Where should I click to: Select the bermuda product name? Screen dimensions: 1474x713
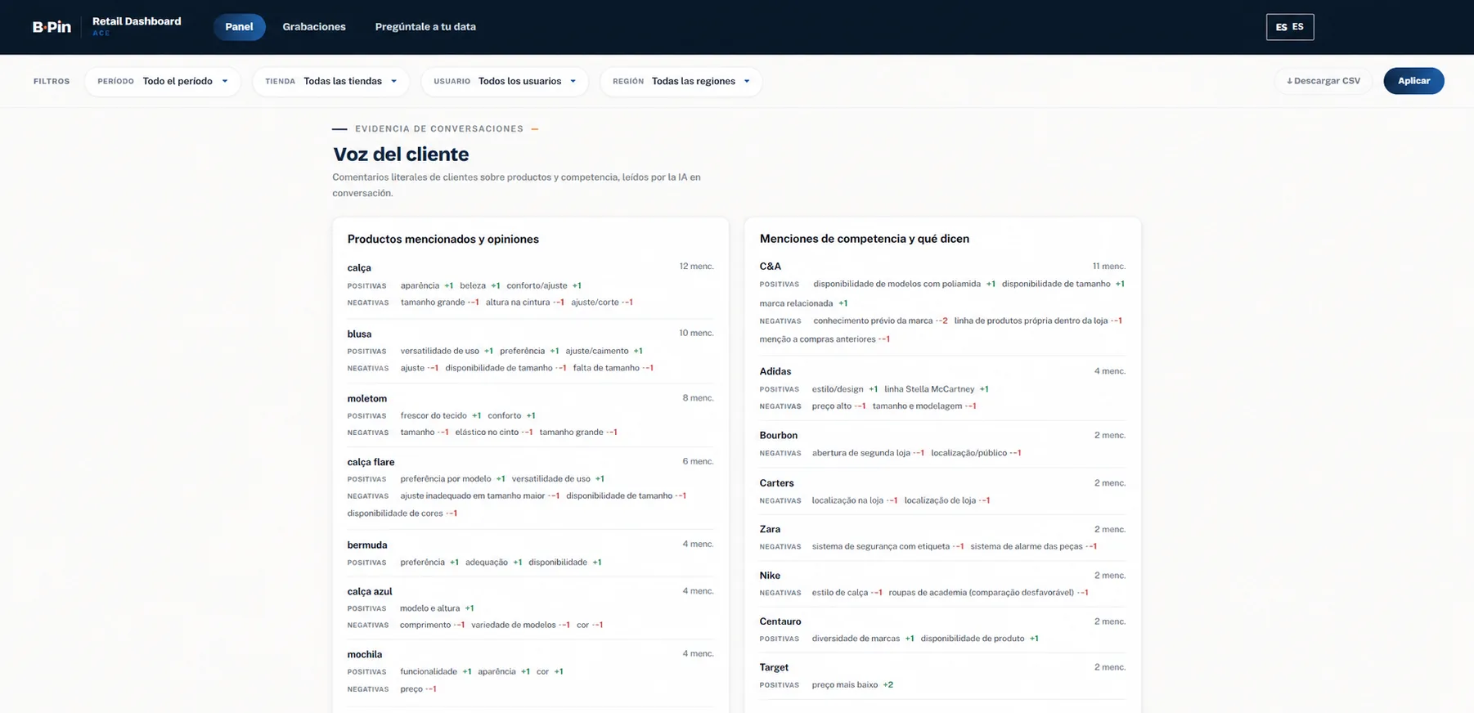pyautogui.click(x=367, y=545)
